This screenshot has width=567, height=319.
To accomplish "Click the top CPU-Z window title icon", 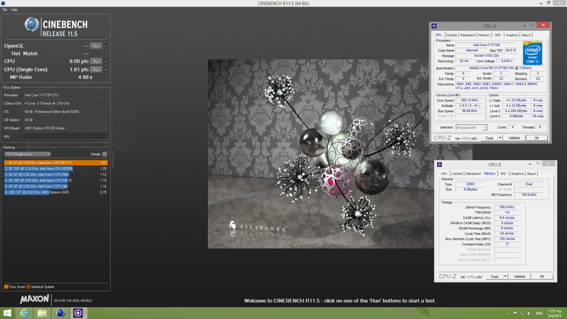I will tap(434, 26).
